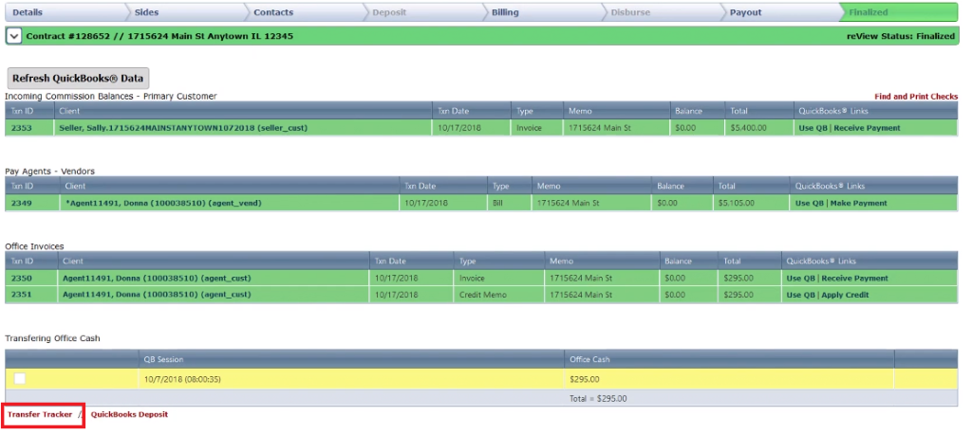Click the Finalized step tab
Viewport: 972px width, 434px height.
point(869,12)
